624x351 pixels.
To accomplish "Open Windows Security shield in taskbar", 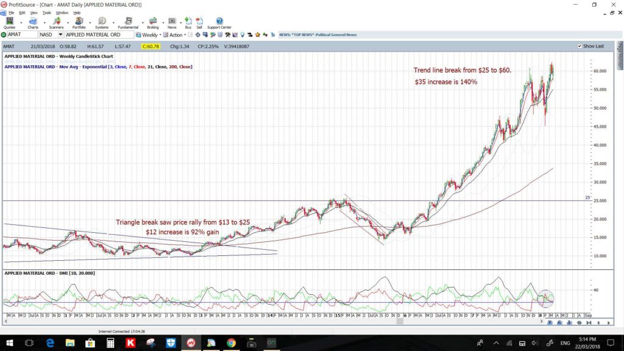I will [171, 342].
